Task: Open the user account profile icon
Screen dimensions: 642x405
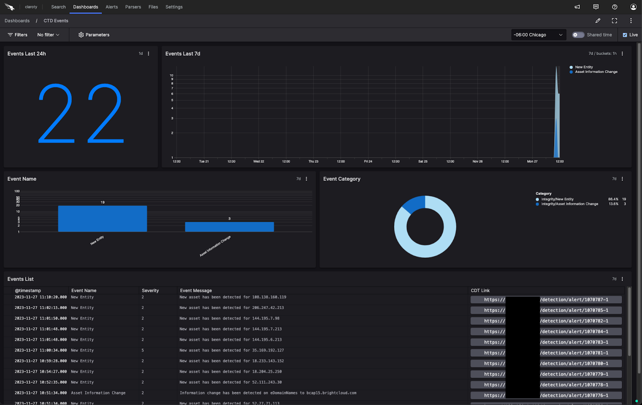Action: tap(633, 7)
